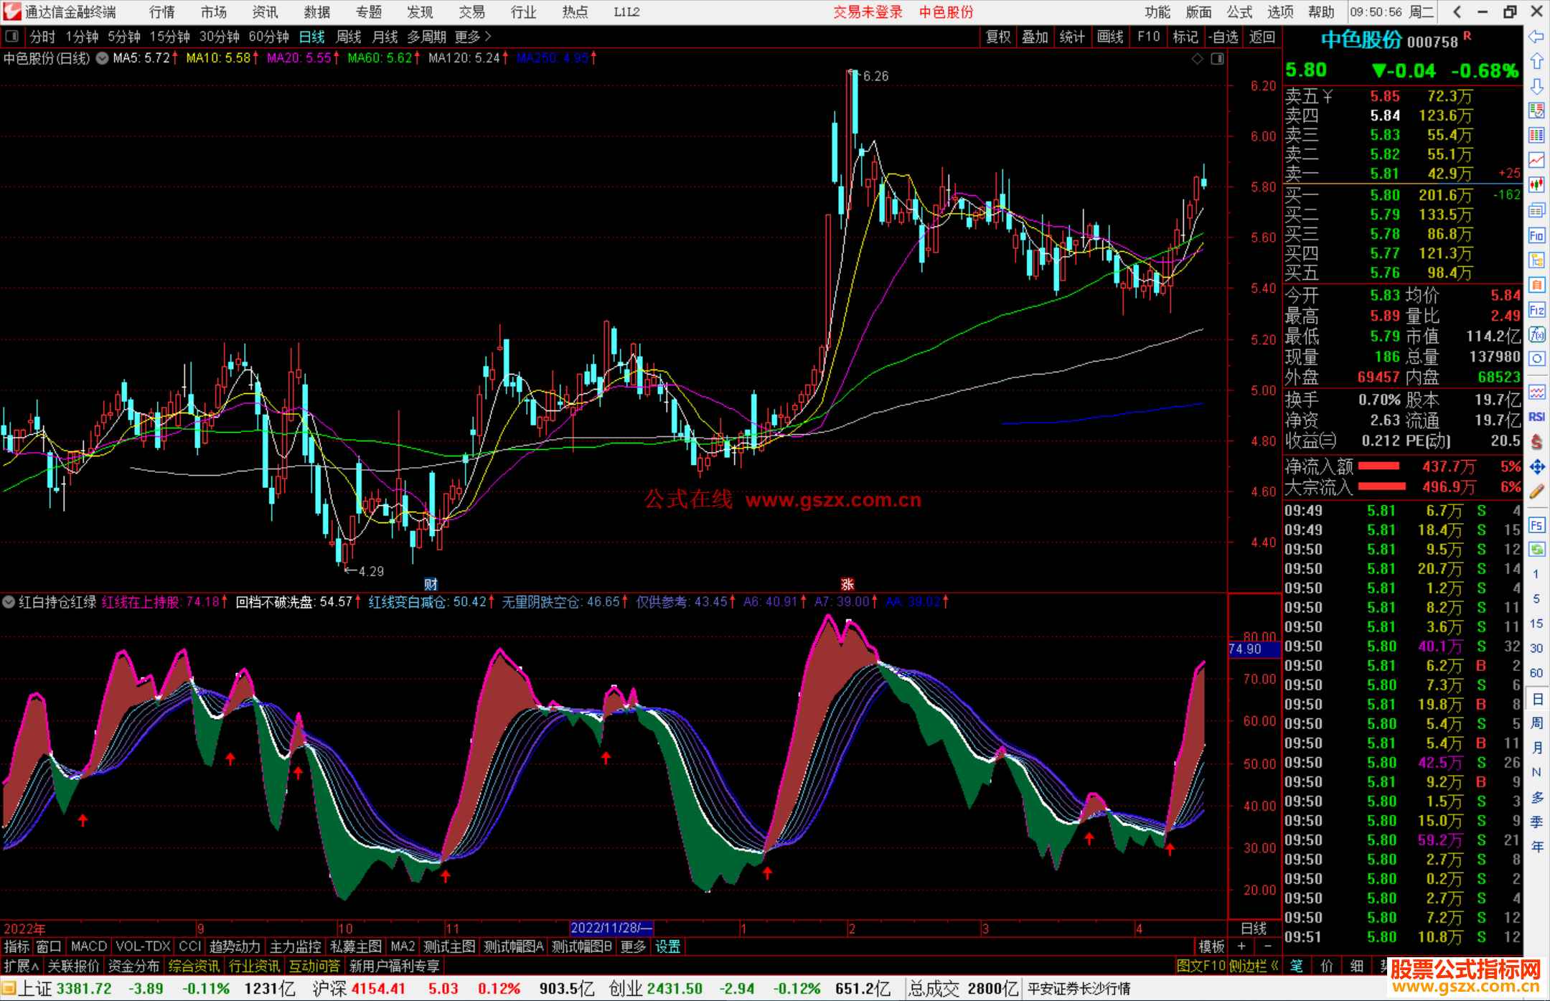Click the left arrow back icon in right sidebar

click(1536, 37)
